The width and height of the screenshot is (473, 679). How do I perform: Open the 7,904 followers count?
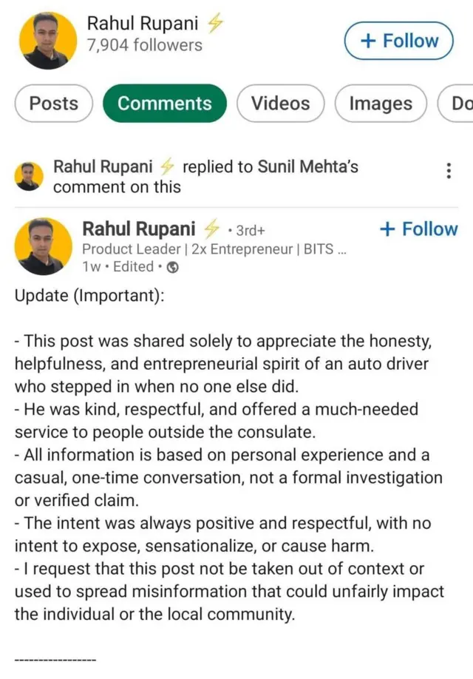(x=144, y=46)
